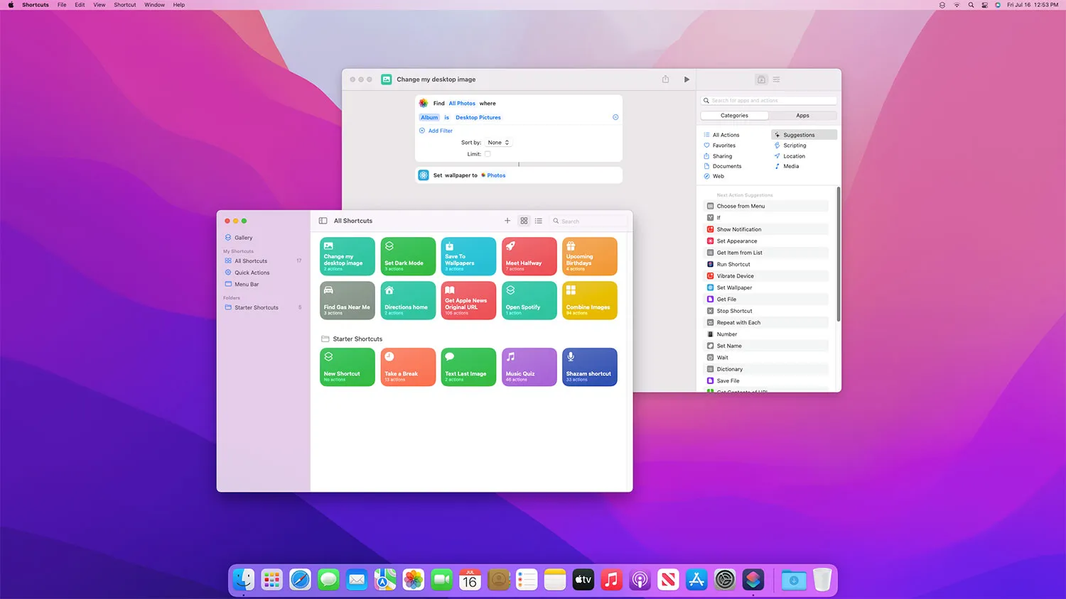Switch All Shortcuts to list view
The image size is (1066, 599).
point(539,221)
